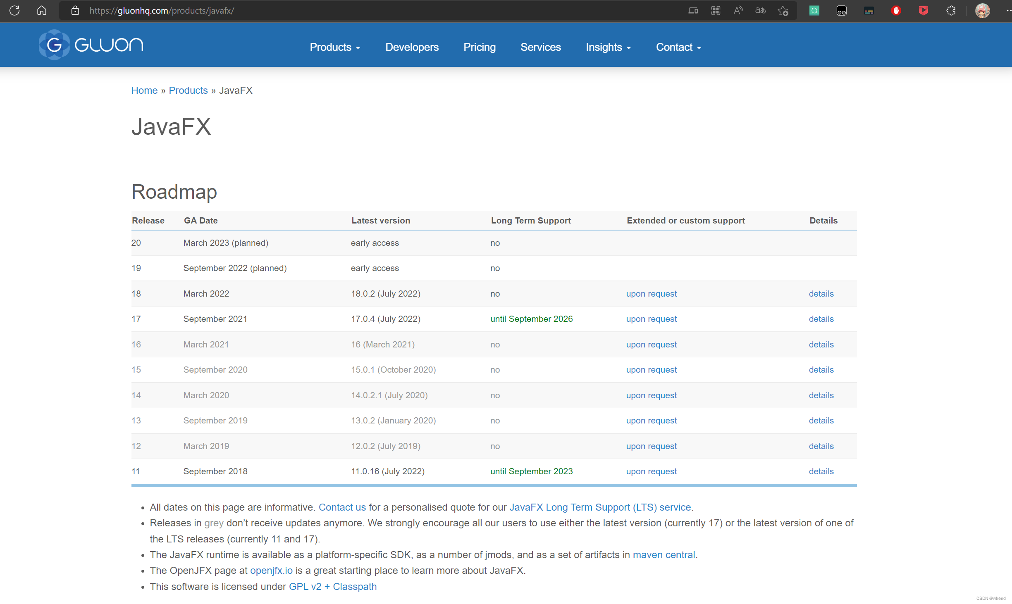
Task: Open the browser profile avatar
Action: click(x=983, y=11)
